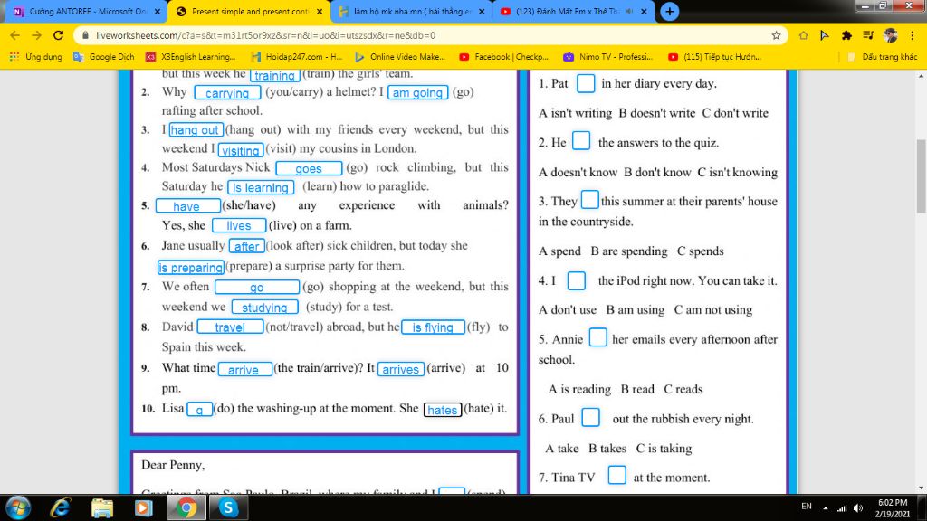Click the EN language indicator in tray
The height and width of the screenshot is (521, 927).
coord(807,507)
